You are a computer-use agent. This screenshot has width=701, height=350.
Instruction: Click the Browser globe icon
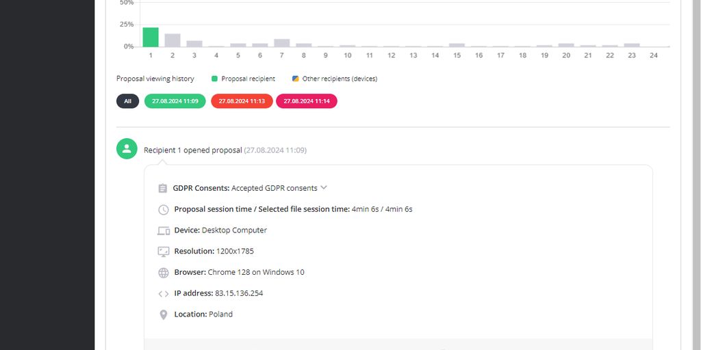point(163,273)
